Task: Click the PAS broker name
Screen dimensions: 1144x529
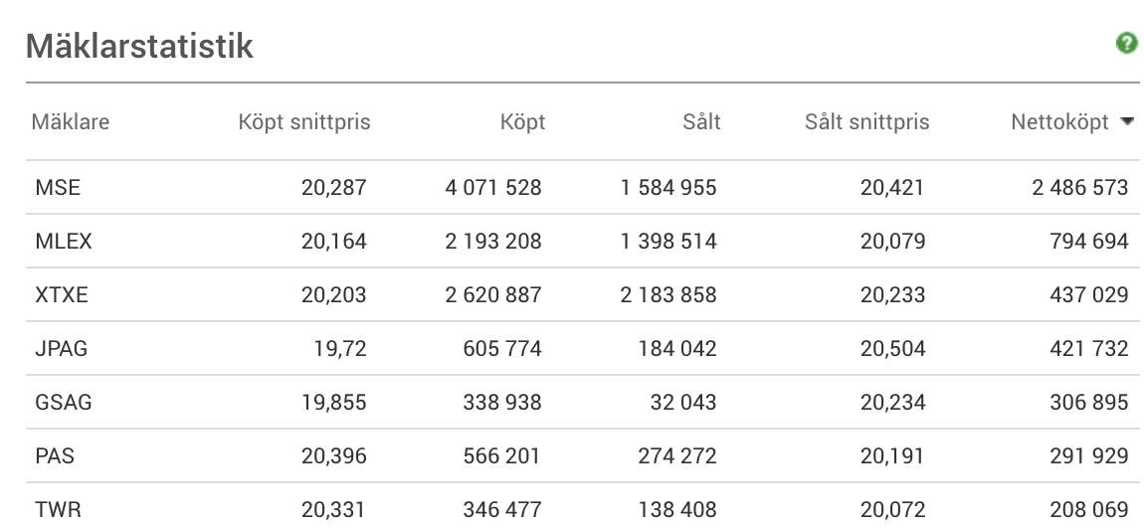Action: click(x=55, y=456)
